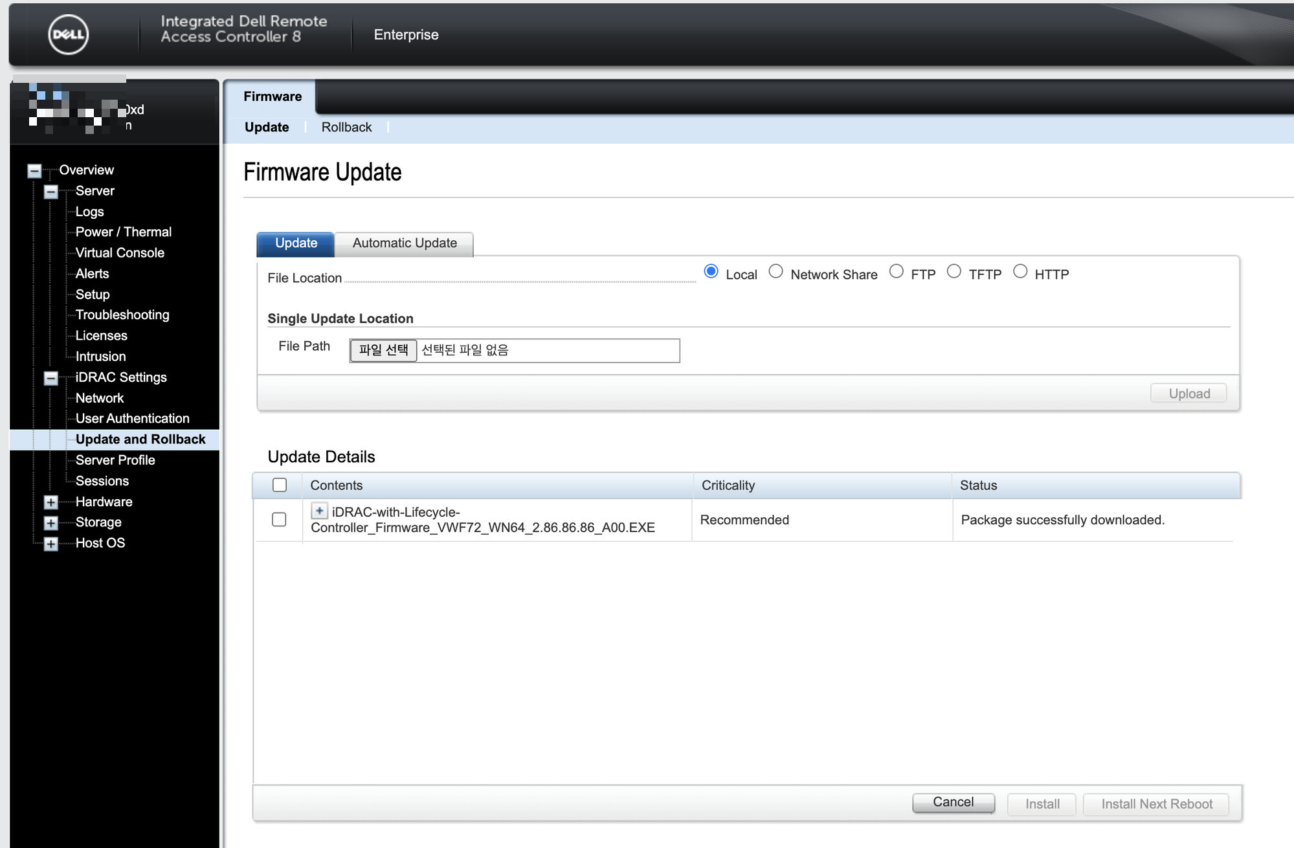Viewport: 1294px width, 848px height.
Task: Click Install Next Reboot button
Action: [1156, 804]
